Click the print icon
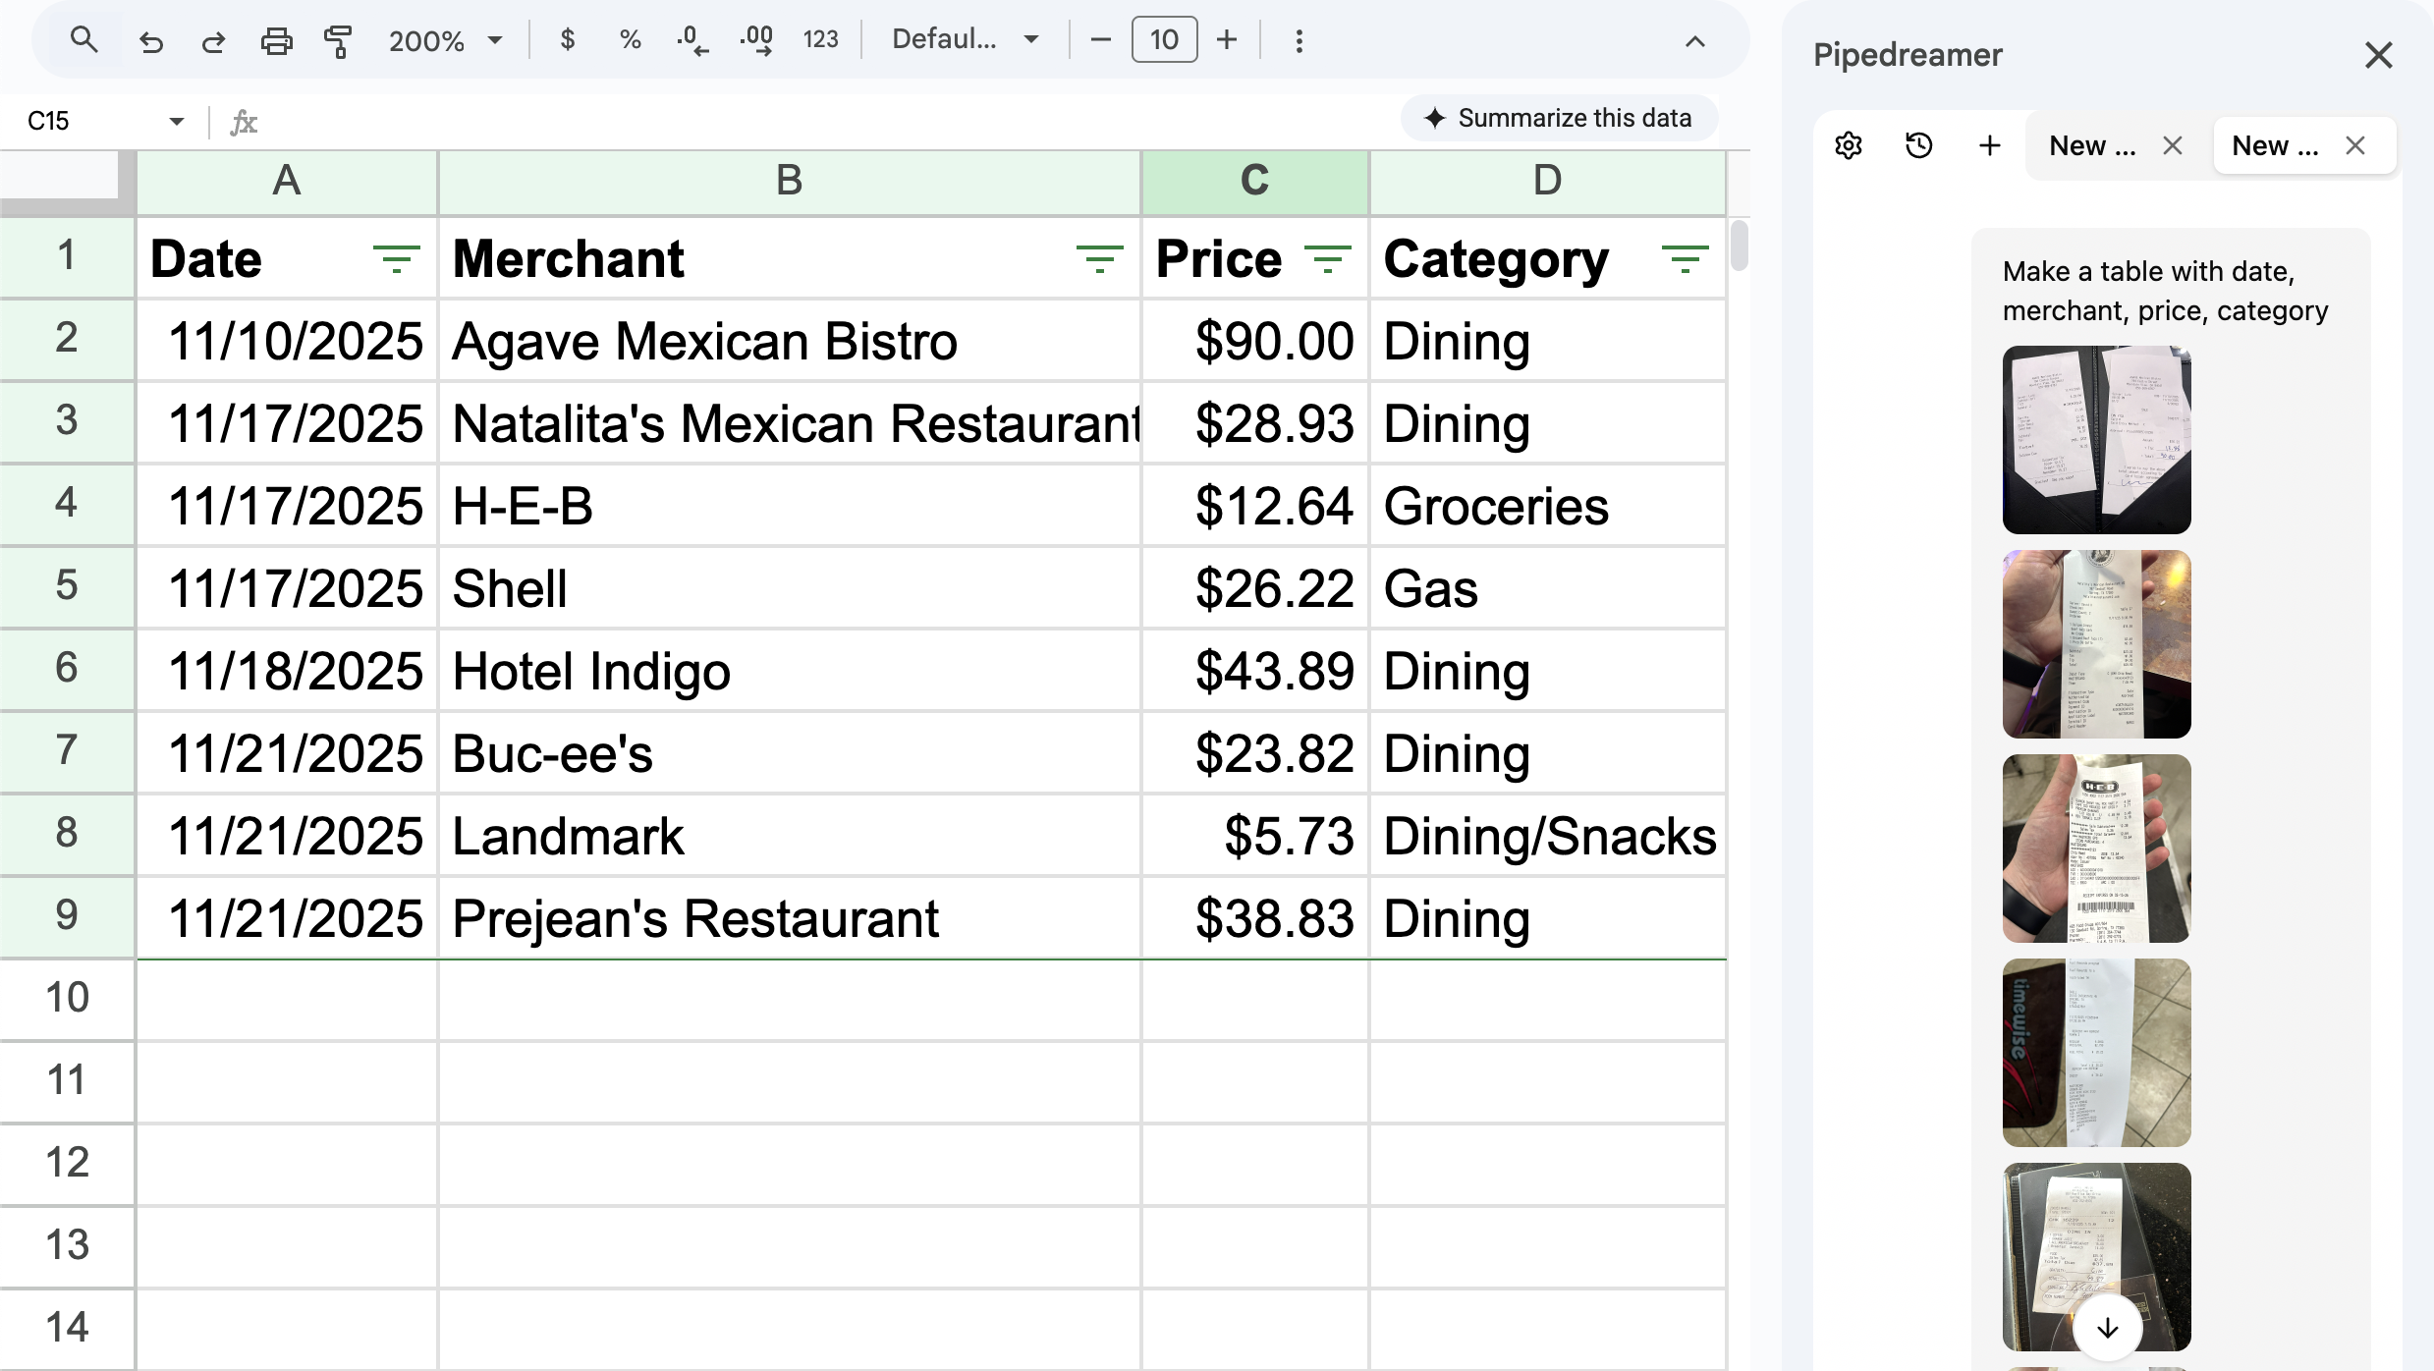 276,41
